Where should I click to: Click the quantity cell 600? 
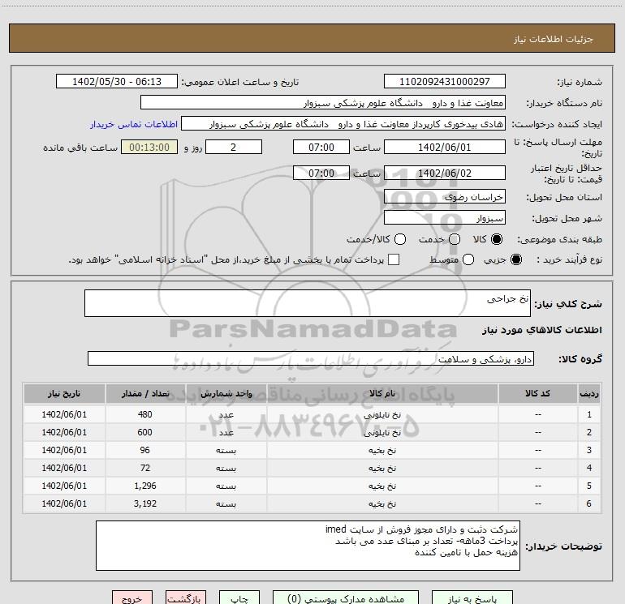point(145,432)
